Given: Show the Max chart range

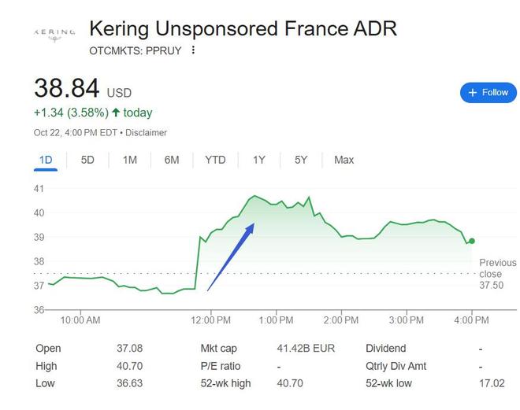Looking at the screenshot, I should [x=344, y=160].
